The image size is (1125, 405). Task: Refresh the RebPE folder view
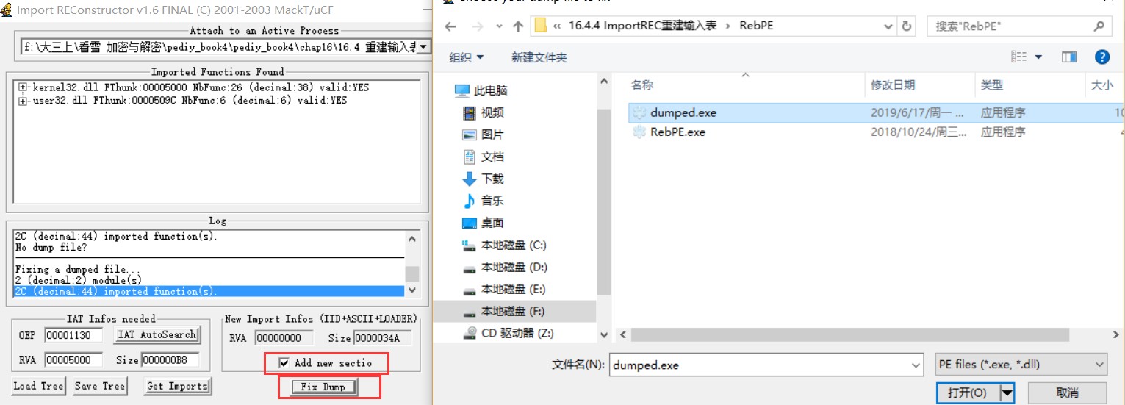click(x=907, y=26)
